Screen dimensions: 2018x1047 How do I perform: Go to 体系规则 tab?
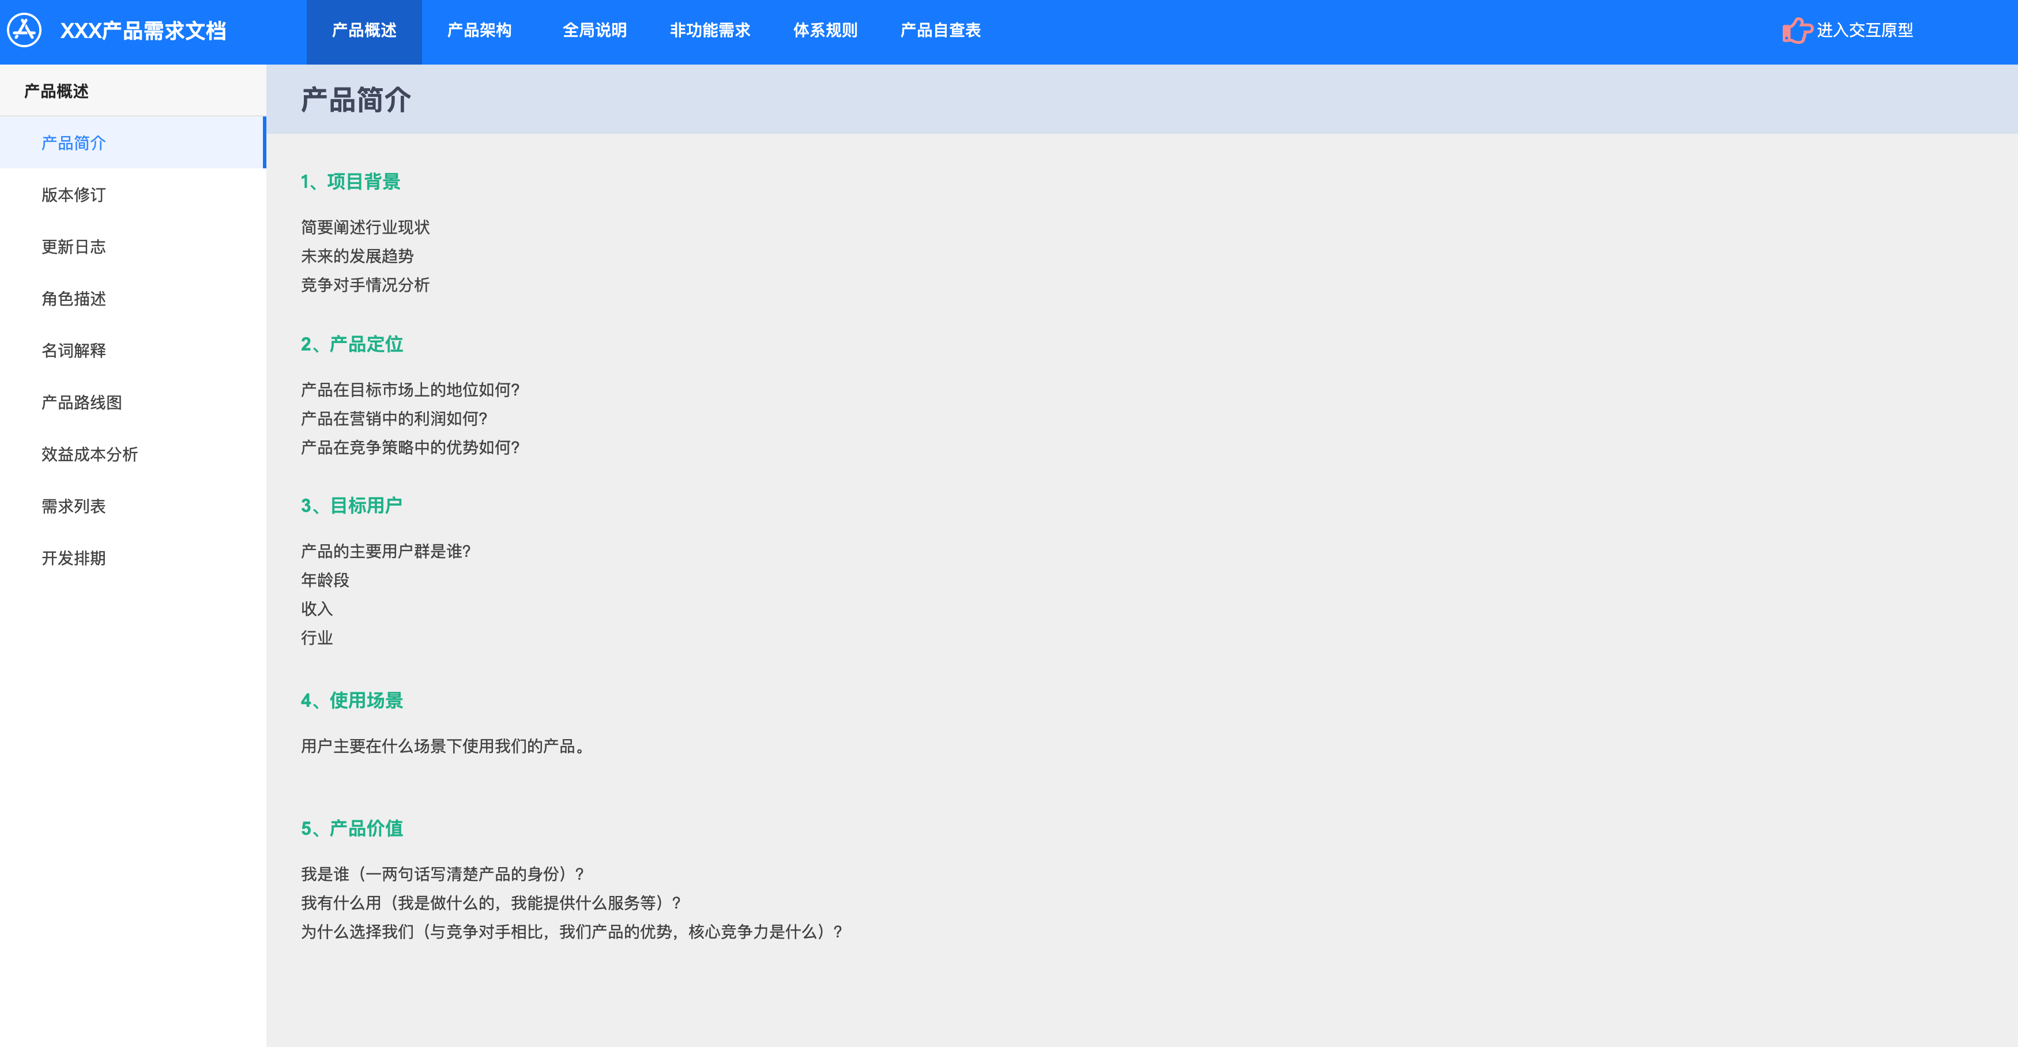[826, 31]
